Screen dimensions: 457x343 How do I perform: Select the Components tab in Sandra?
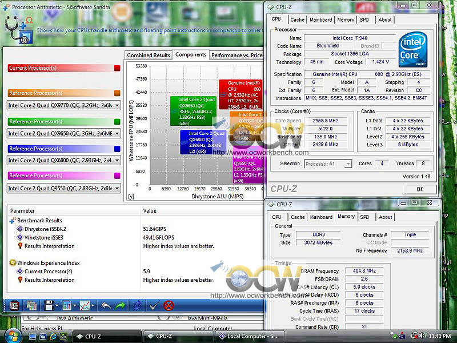[x=191, y=54]
